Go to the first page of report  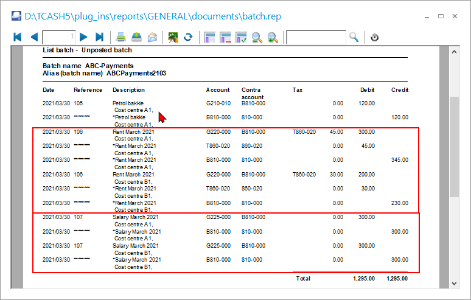tap(17, 38)
